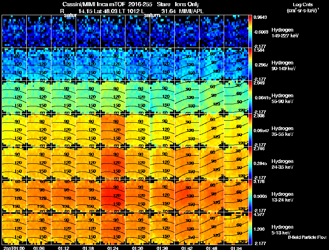Image resolution: width=329 pixels, height=250 pixels.
Task: Click the color bar beside Hydrogen 149-227 keV
Action: (x=250, y=31)
